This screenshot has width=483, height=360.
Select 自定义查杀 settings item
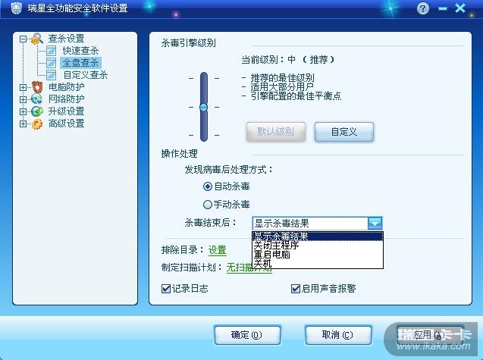(x=86, y=75)
